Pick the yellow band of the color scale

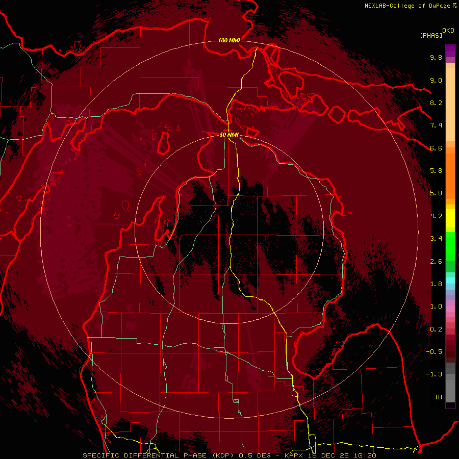click(x=450, y=218)
